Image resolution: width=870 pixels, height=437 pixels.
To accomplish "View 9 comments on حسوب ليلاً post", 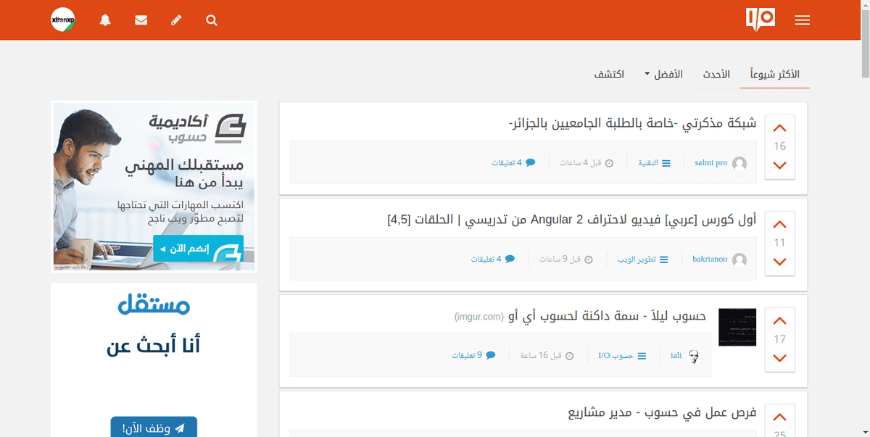I will click(474, 356).
